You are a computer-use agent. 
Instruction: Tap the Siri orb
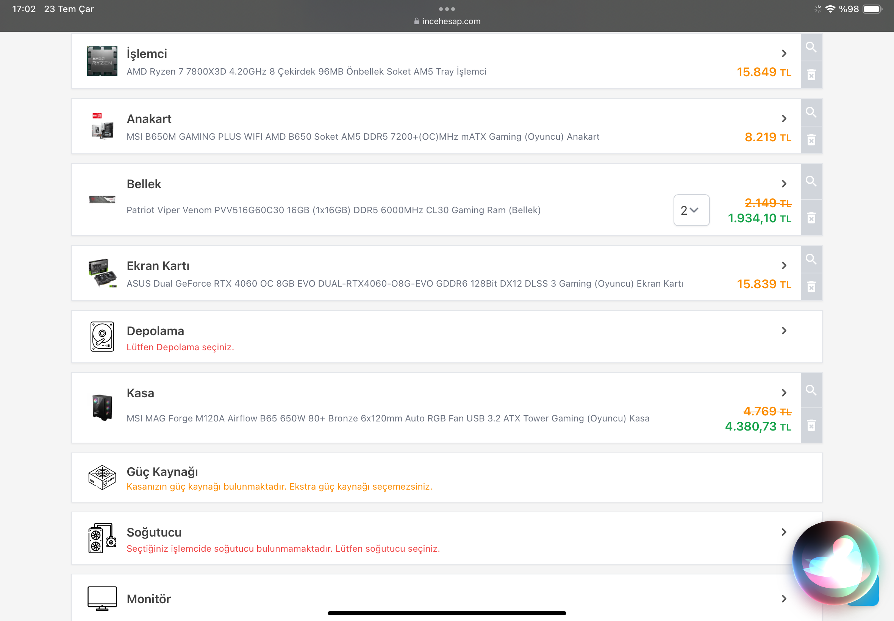point(836,563)
